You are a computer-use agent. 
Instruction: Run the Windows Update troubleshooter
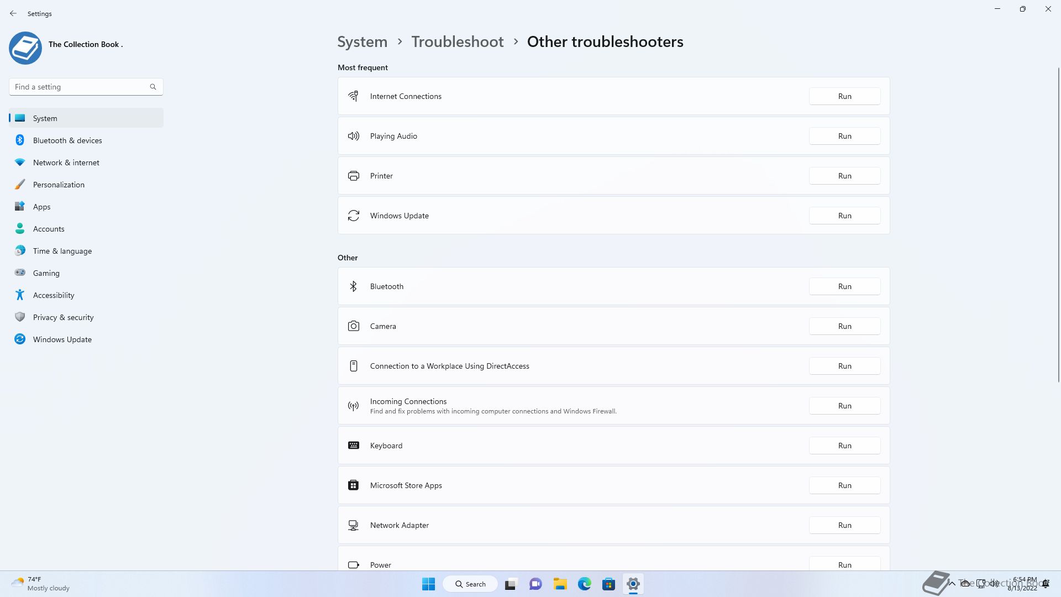click(844, 216)
